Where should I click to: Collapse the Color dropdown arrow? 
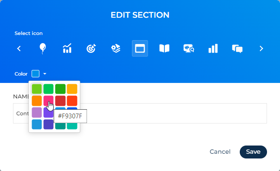click(x=45, y=74)
